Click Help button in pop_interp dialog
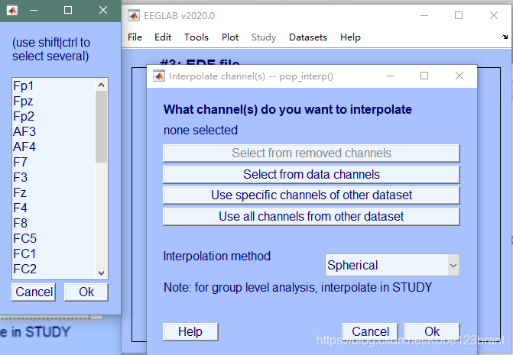 [x=190, y=332]
